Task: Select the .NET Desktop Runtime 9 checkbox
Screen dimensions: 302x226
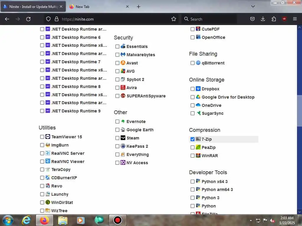Action: (x=42, y=111)
